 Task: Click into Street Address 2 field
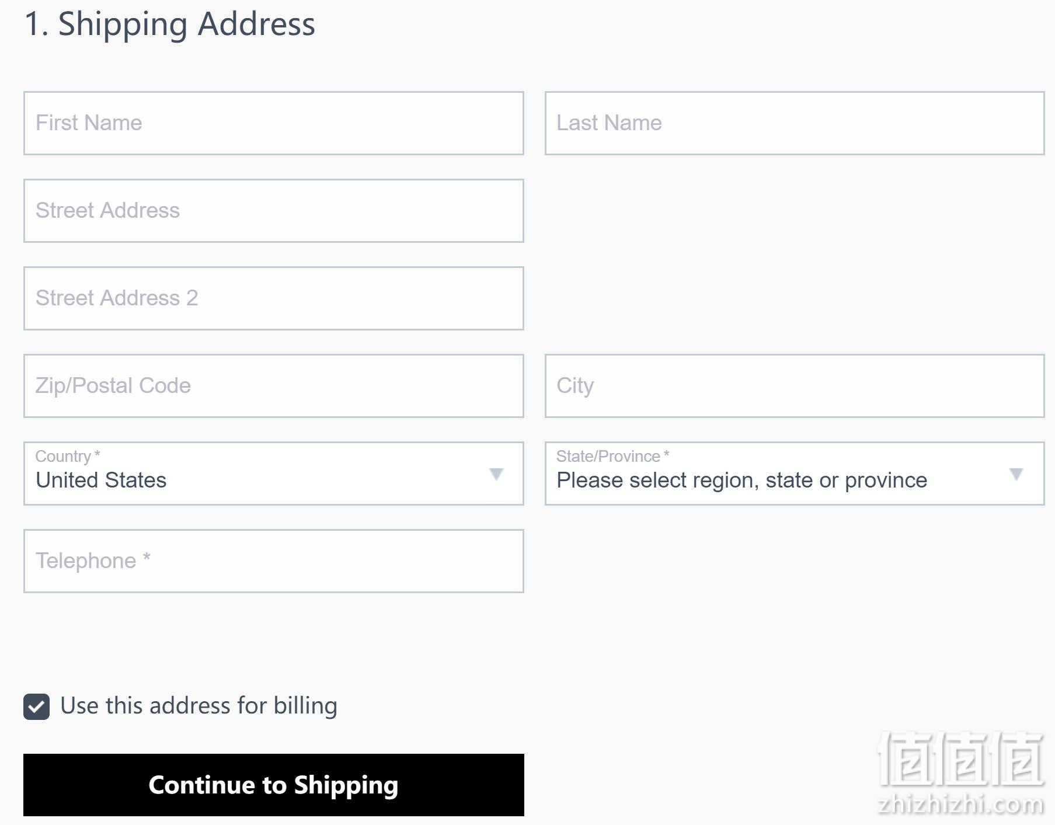pyautogui.click(x=273, y=298)
